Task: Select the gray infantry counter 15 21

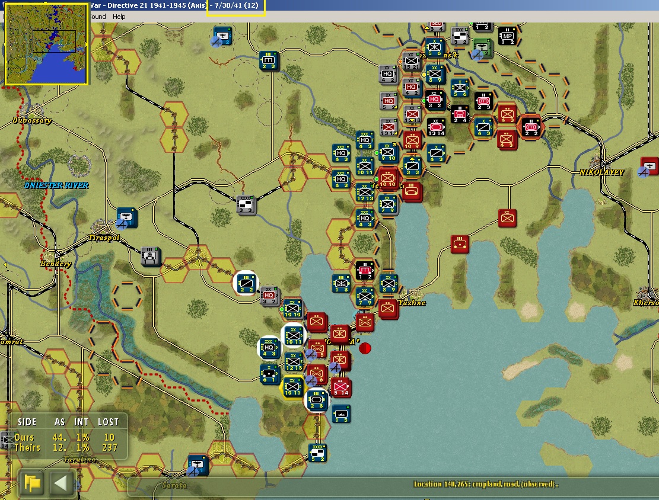Action: point(411,61)
